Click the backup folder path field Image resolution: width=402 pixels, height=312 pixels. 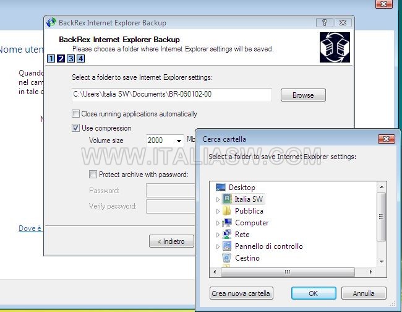(x=172, y=95)
